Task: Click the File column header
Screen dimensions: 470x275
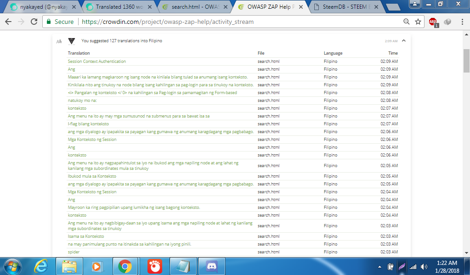Action: click(x=261, y=53)
